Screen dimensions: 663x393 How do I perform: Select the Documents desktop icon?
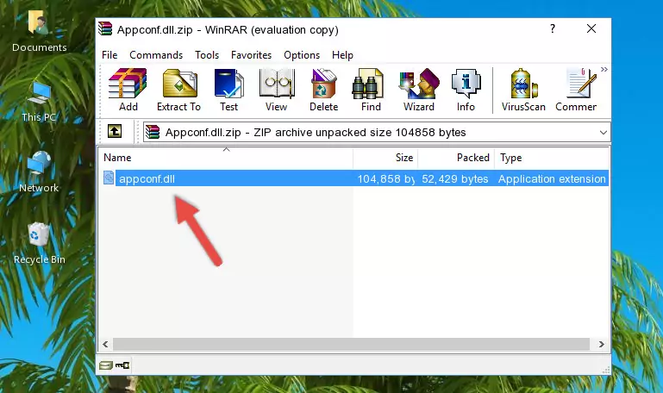[x=40, y=31]
